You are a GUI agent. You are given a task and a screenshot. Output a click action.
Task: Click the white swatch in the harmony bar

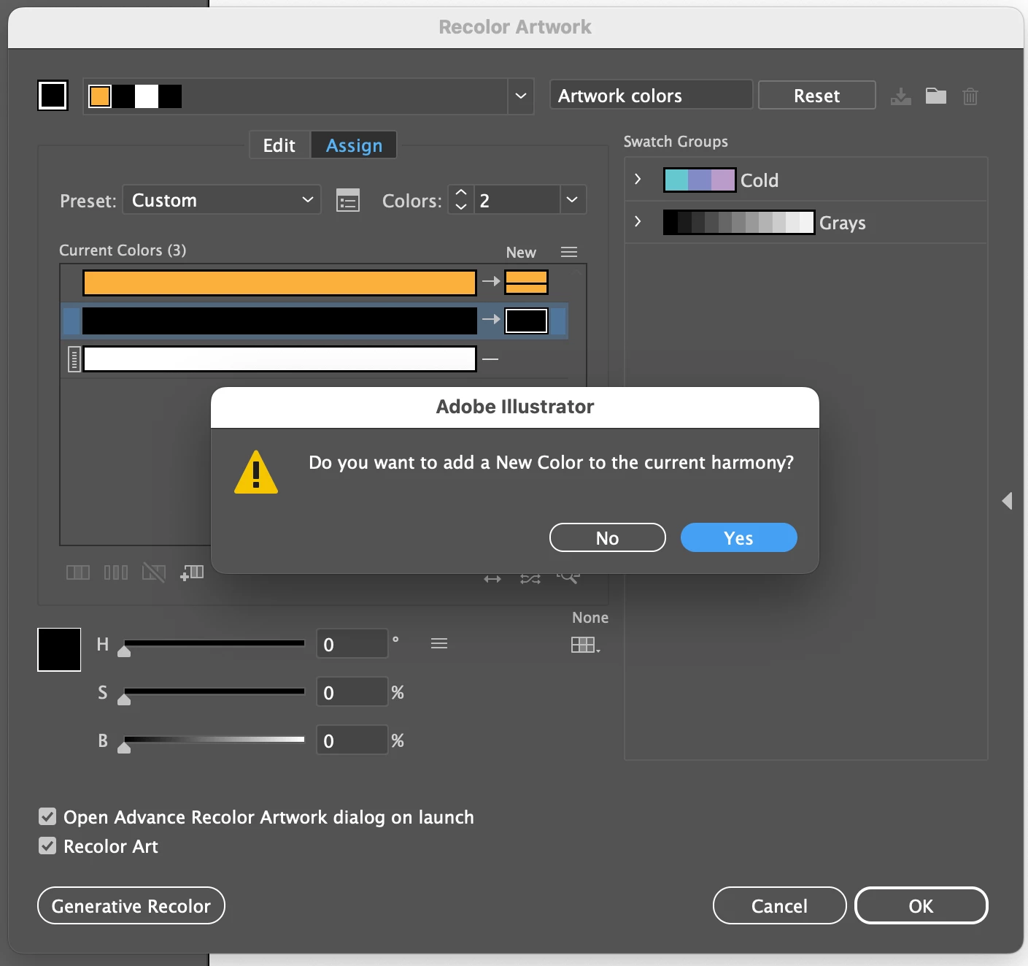[x=147, y=96]
